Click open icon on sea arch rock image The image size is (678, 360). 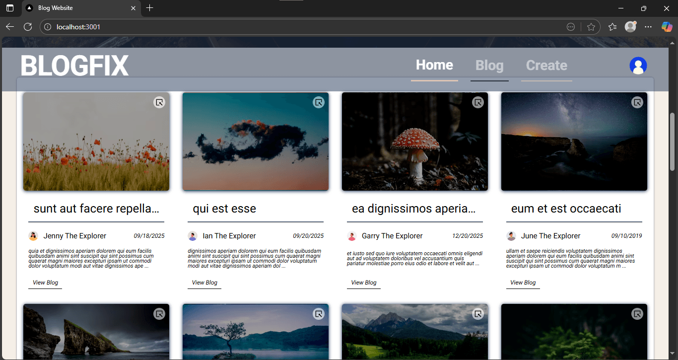pos(159,314)
